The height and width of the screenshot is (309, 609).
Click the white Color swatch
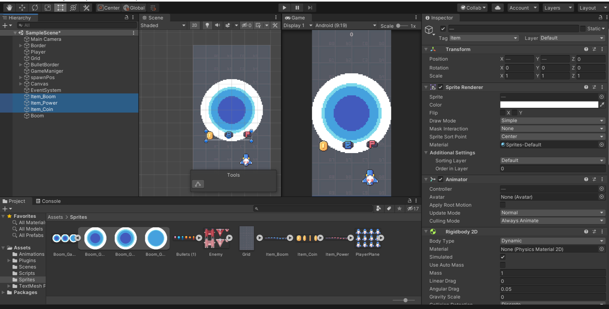(x=549, y=105)
